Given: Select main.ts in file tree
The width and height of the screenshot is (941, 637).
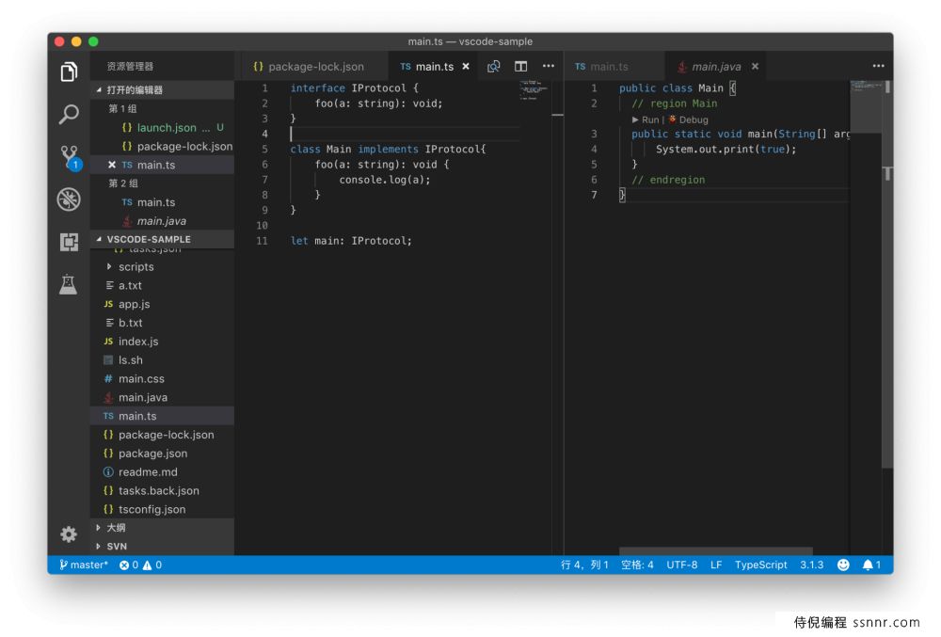Looking at the screenshot, I should point(162,416).
